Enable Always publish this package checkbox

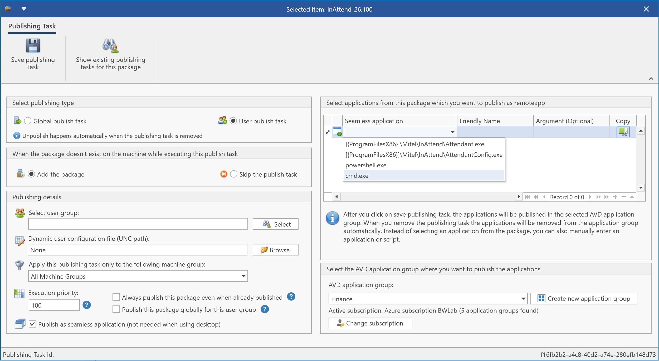pos(116,297)
